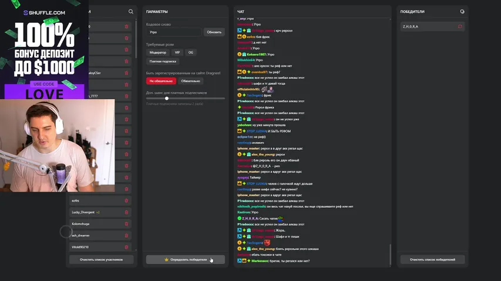Delete participant ez4rs with the trash icon
This screenshot has width=501, height=281.
[x=126, y=201]
